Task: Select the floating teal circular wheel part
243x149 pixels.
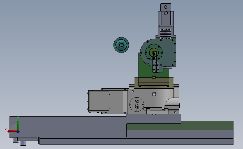Action: [121, 45]
